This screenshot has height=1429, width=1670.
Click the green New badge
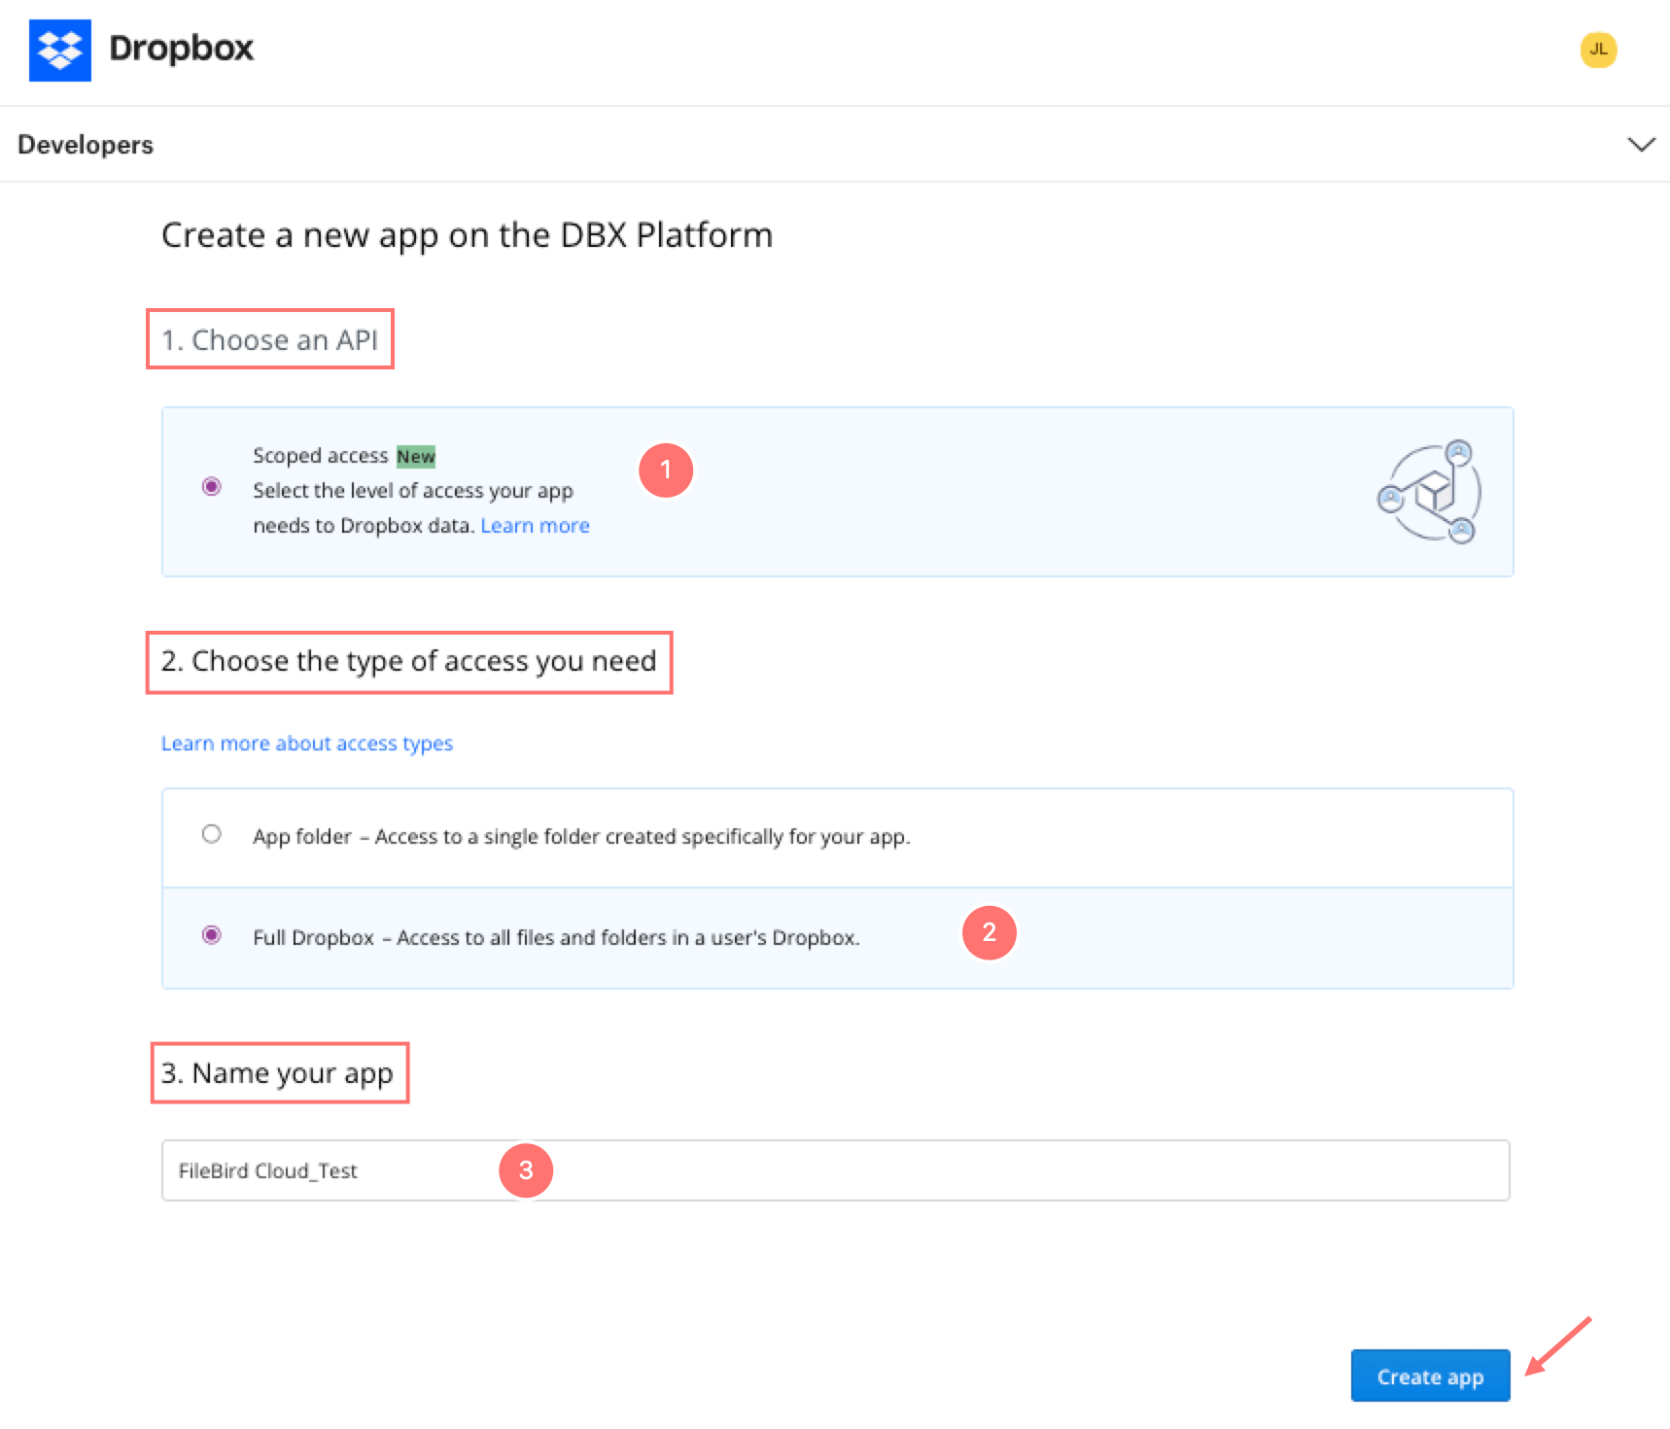415,457
